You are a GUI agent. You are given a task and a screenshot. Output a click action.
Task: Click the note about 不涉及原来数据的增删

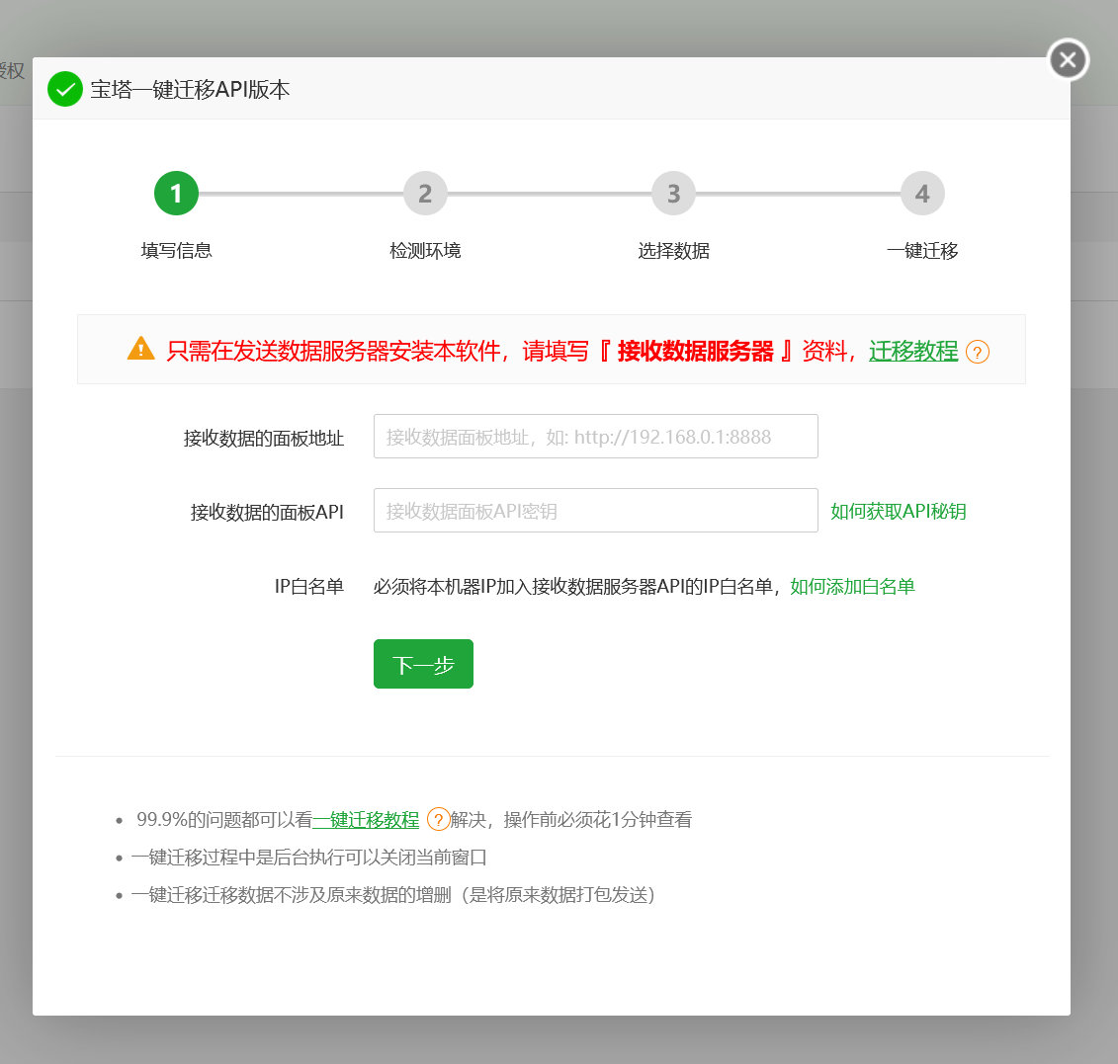(392, 895)
